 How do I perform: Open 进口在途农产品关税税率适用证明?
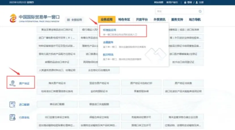click(x=183, y=91)
